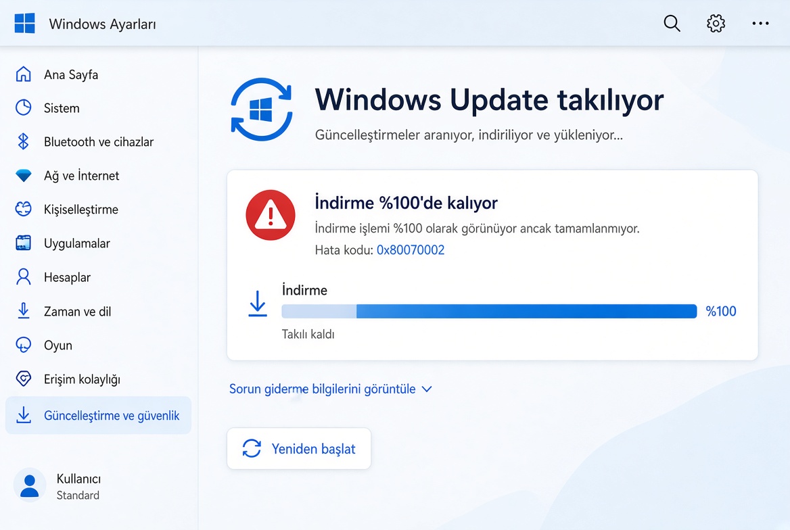Click Windows Update takılıyor title
The height and width of the screenshot is (530, 790).
click(489, 99)
